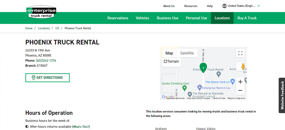
Task: Zoom in on the map
Action: coord(240,82)
